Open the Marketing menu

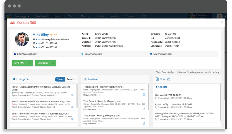coord(86,16)
